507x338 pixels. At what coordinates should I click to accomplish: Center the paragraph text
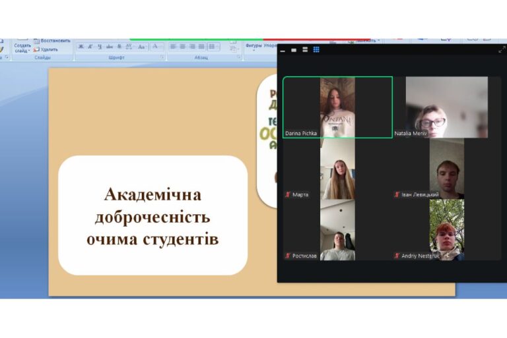pos(183,47)
